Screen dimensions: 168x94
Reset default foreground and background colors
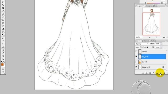pyautogui.click(x=2, y=62)
